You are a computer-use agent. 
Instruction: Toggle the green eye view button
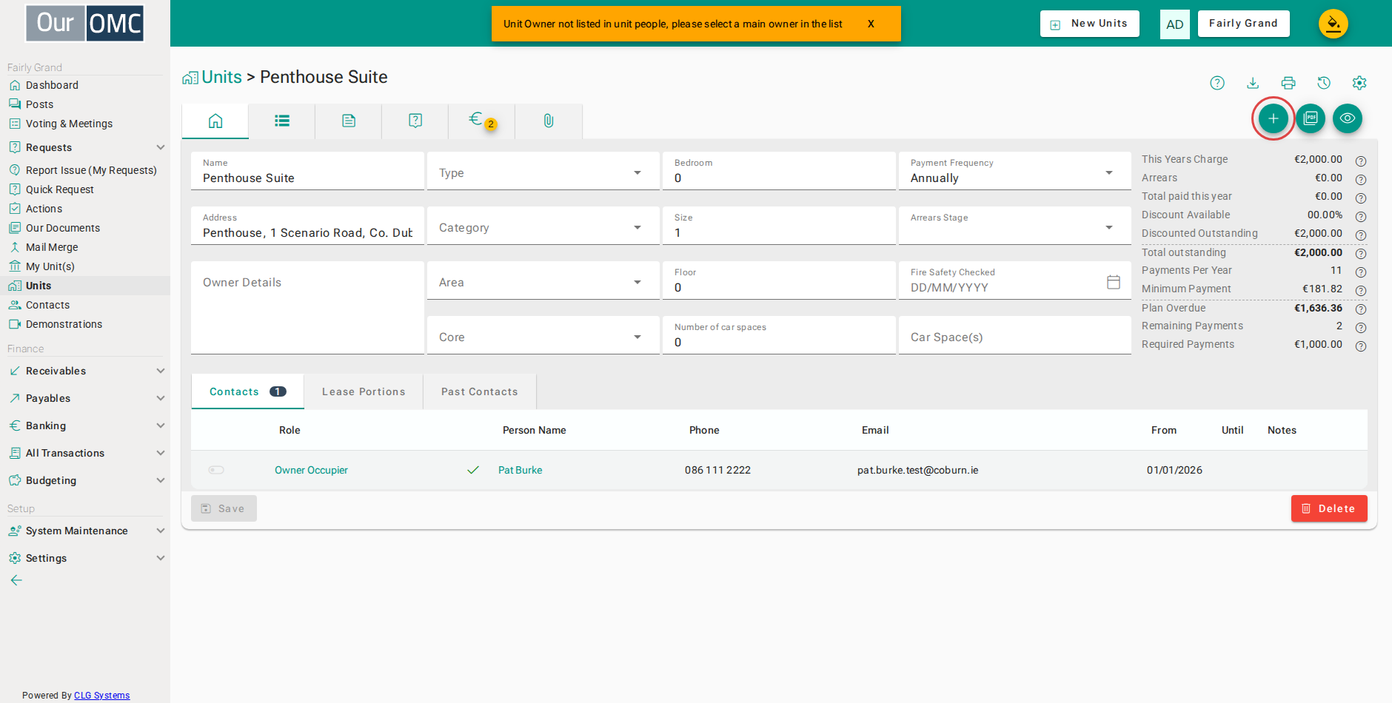click(1348, 118)
